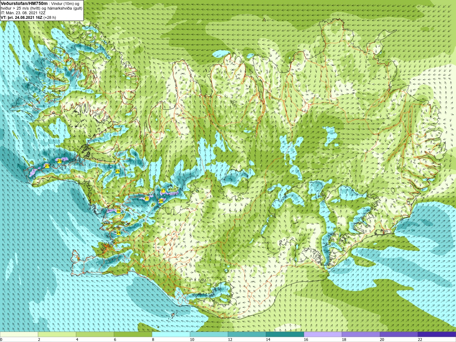Click the legend scale value 0
The height and width of the screenshot is (342, 456).
[1, 340]
